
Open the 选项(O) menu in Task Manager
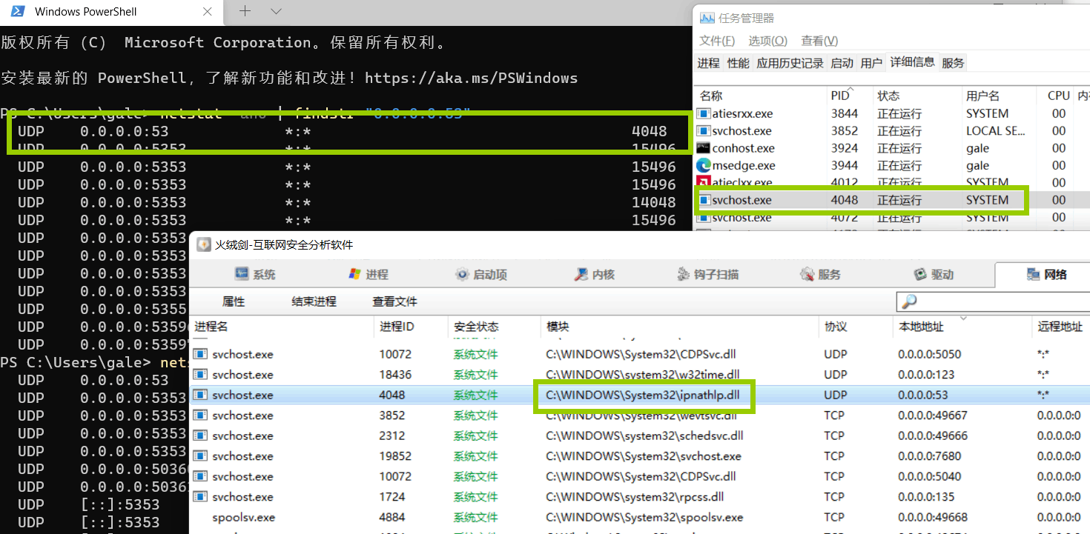pos(767,41)
